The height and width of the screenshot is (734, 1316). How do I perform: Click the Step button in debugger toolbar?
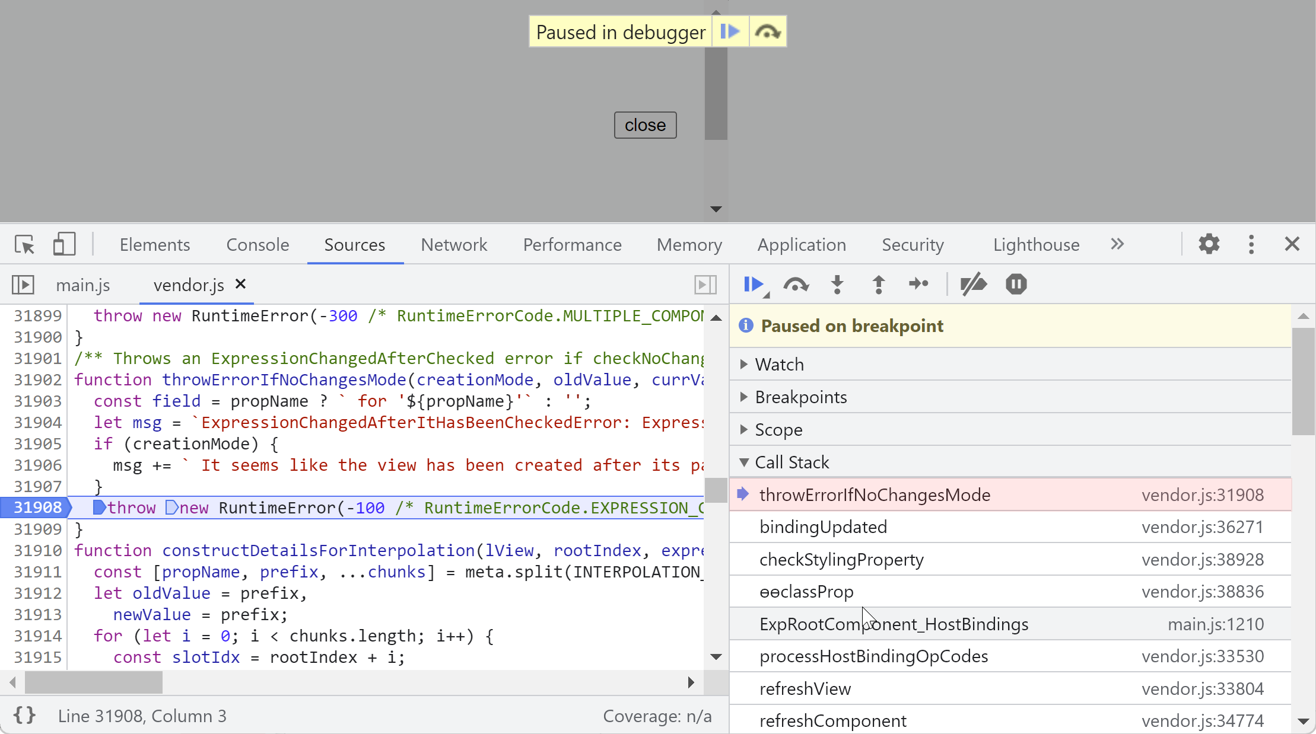click(918, 284)
